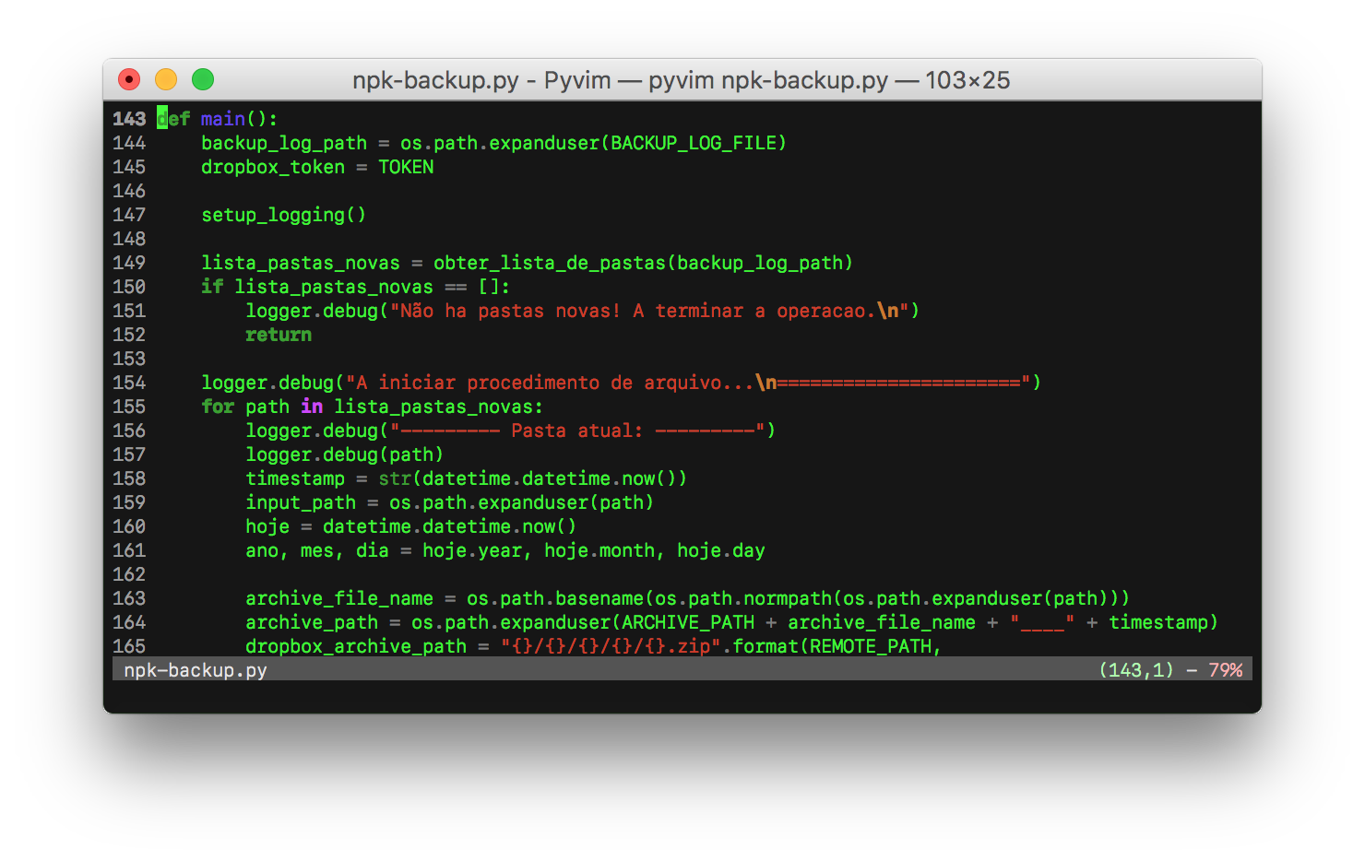Click 'npk-backup.py' in the status bar
This screenshot has width=1365, height=861.
(196, 670)
